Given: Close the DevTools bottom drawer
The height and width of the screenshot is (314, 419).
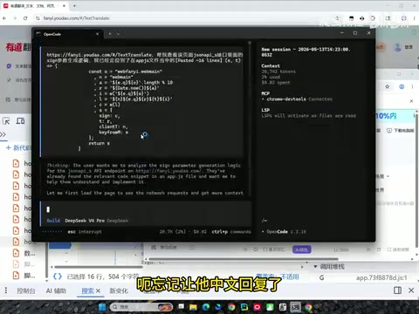Looking at the screenshot, I should (x=411, y=290).
